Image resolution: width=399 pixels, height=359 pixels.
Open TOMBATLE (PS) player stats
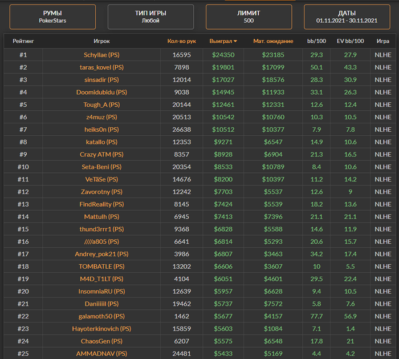[101, 267]
